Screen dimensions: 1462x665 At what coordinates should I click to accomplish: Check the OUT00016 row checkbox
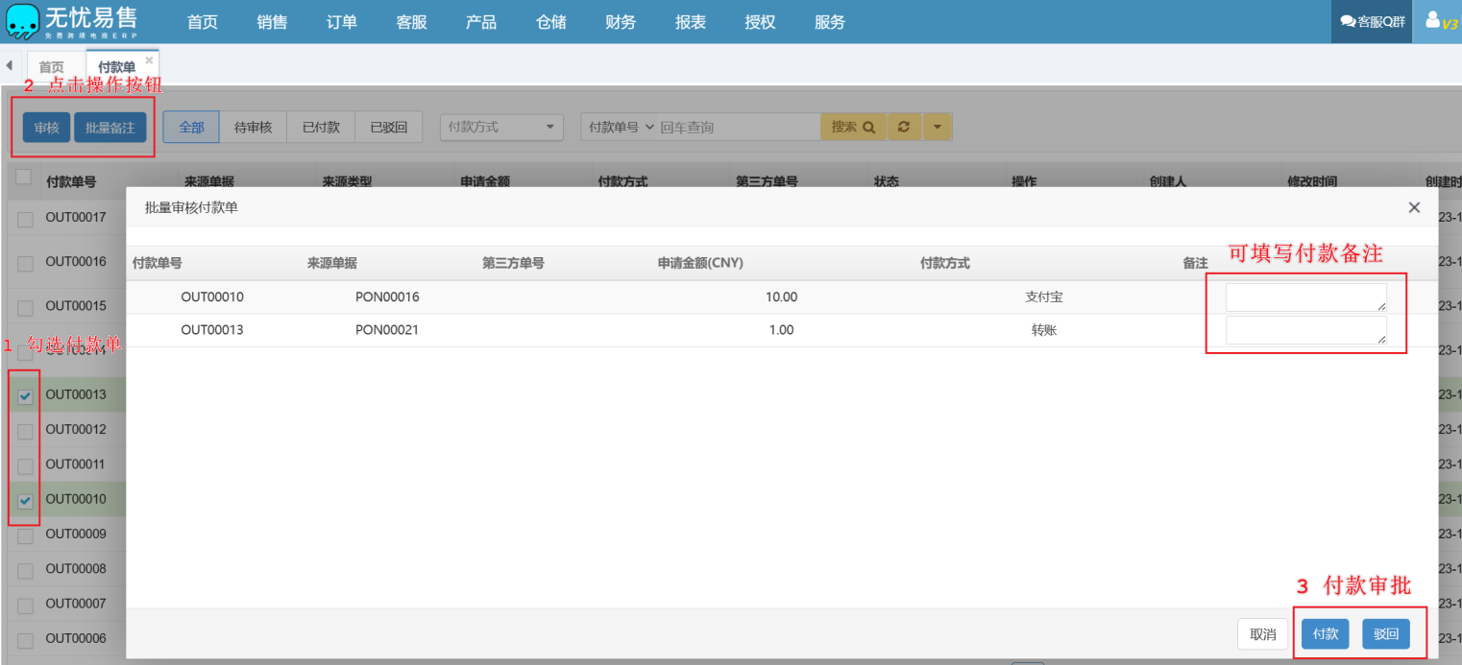tap(25, 264)
